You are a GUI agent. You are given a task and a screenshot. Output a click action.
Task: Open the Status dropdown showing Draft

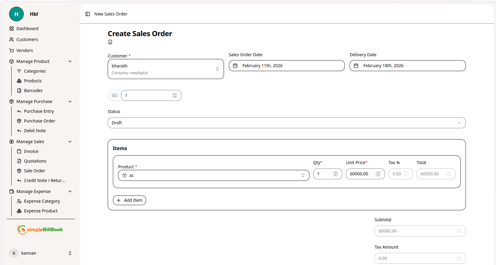tap(286, 123)
